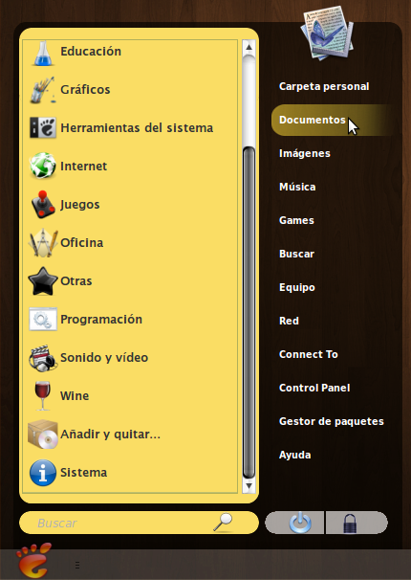Open Carpeta personal

coord(324,86)
